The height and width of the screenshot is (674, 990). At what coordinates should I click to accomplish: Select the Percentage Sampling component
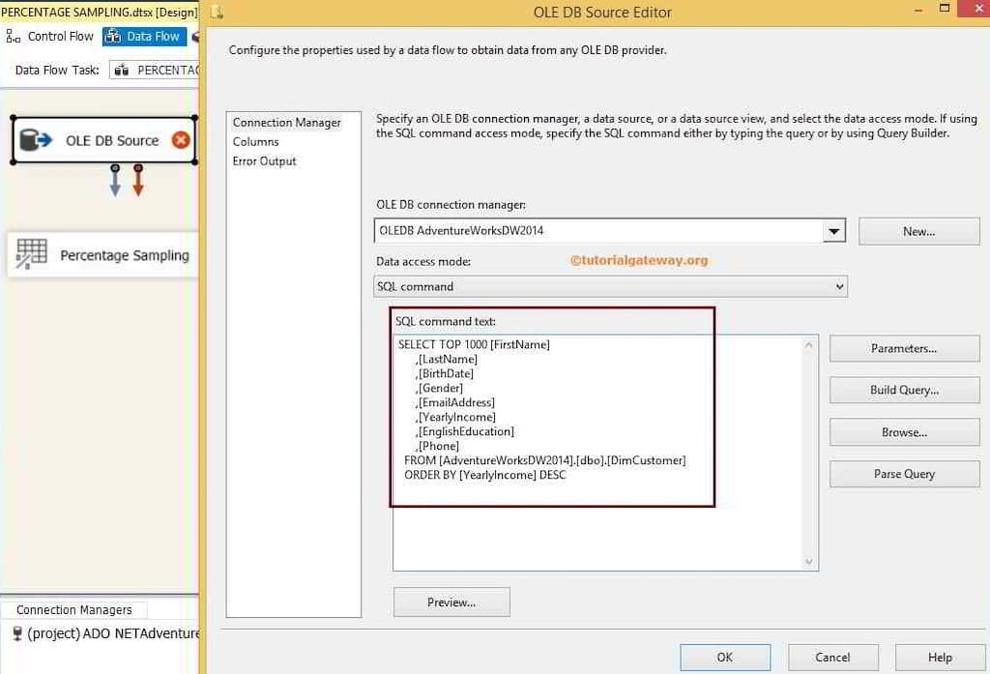(x=102, y=255)
